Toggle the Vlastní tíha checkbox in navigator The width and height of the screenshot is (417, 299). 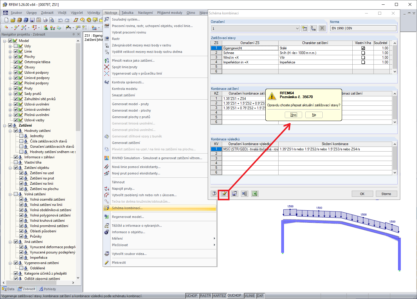[x=16, y=162]
